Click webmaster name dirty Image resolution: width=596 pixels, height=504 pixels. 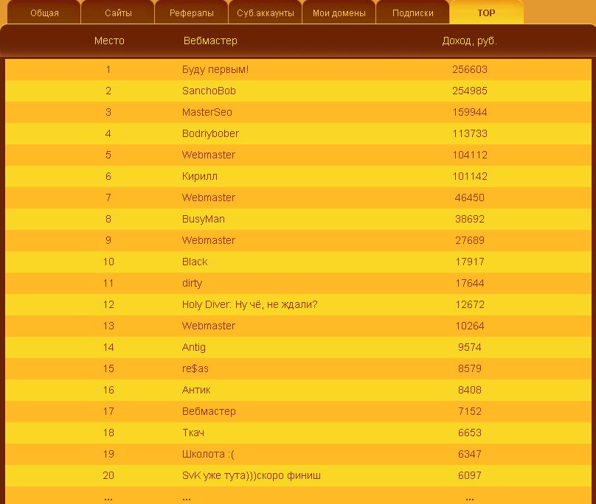192,283
